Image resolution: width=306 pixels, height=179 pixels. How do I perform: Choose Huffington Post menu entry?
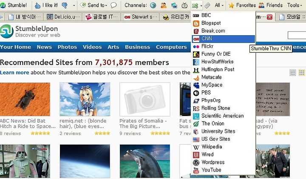(x=224, y=69)
